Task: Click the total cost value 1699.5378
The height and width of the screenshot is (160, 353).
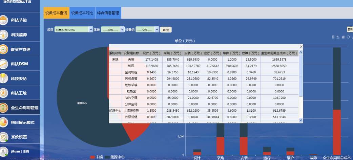Action: click(x=279, y=60)
